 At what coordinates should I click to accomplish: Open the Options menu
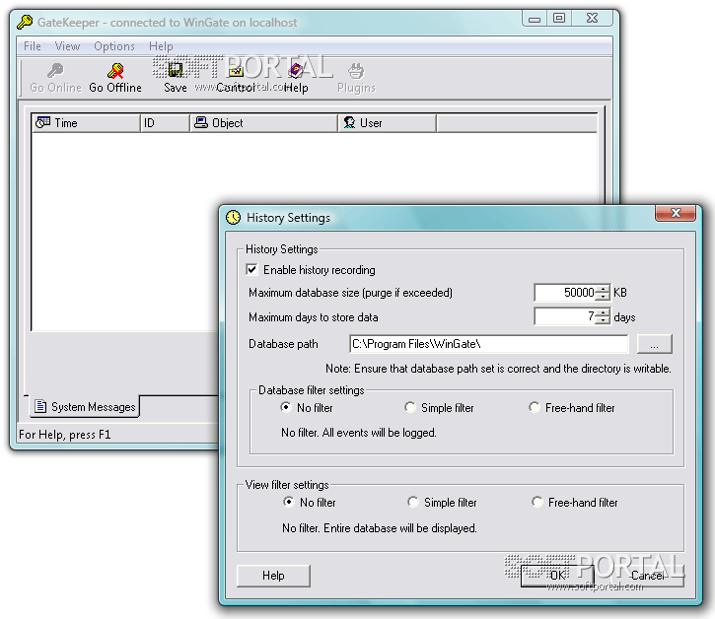pyautogui.click(x=114, y=46)
